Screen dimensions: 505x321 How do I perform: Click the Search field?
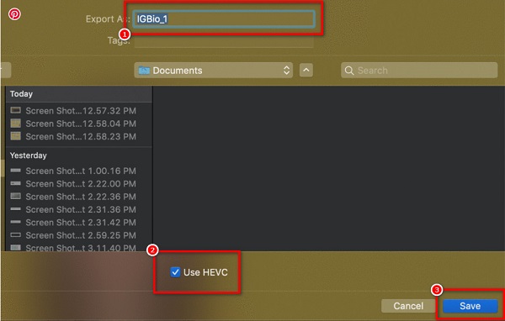point(419,71)
